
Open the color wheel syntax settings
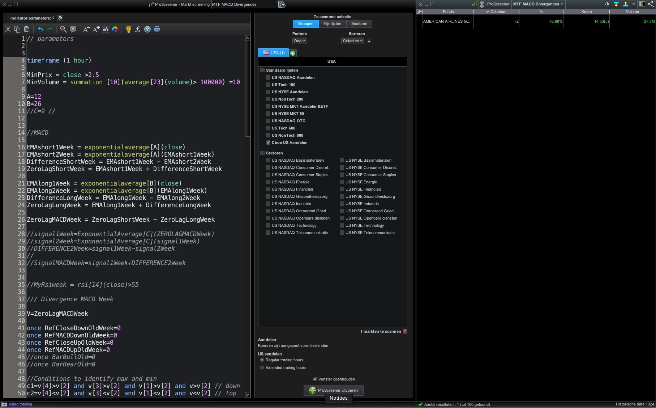pyautogui.click(x=115, y=29)
